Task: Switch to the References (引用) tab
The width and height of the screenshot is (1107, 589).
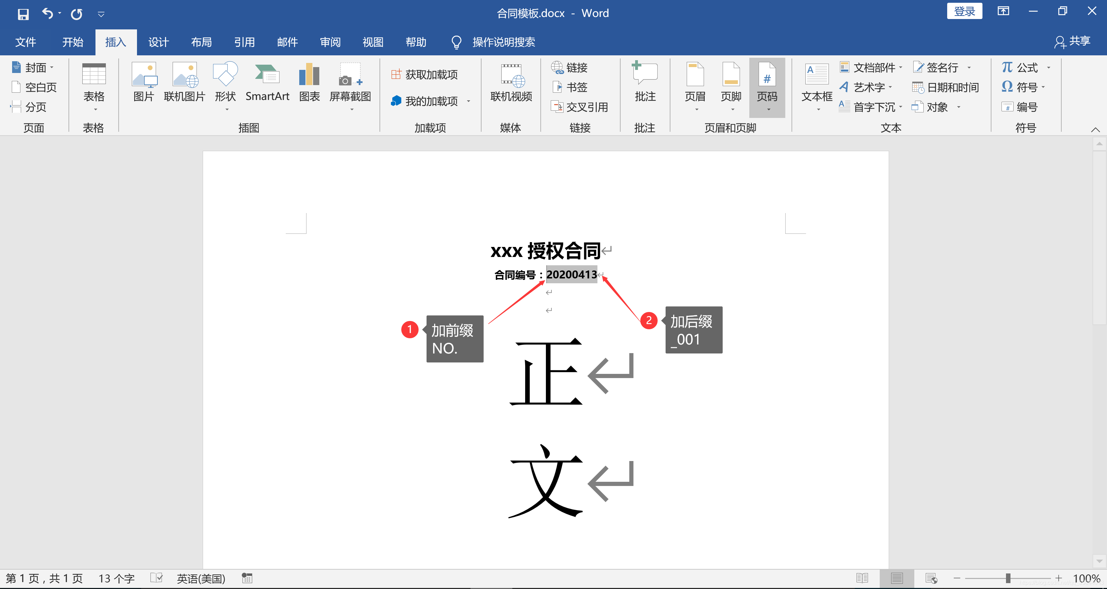Action: (x=244, y=42)
